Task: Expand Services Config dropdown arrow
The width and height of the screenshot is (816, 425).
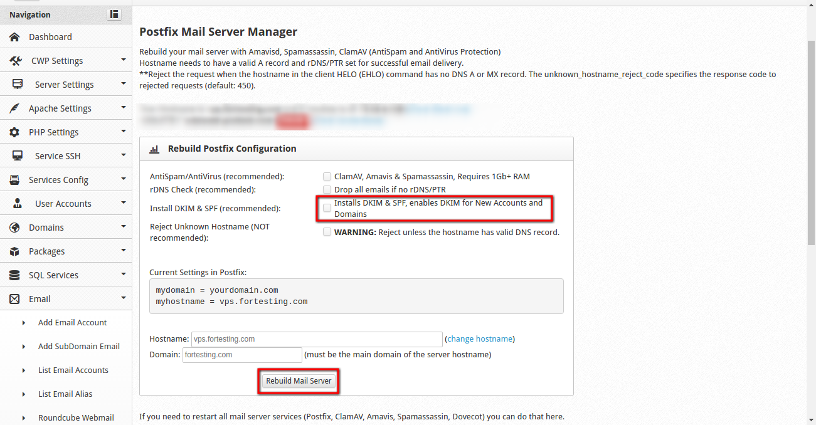Action: point(124,179)
